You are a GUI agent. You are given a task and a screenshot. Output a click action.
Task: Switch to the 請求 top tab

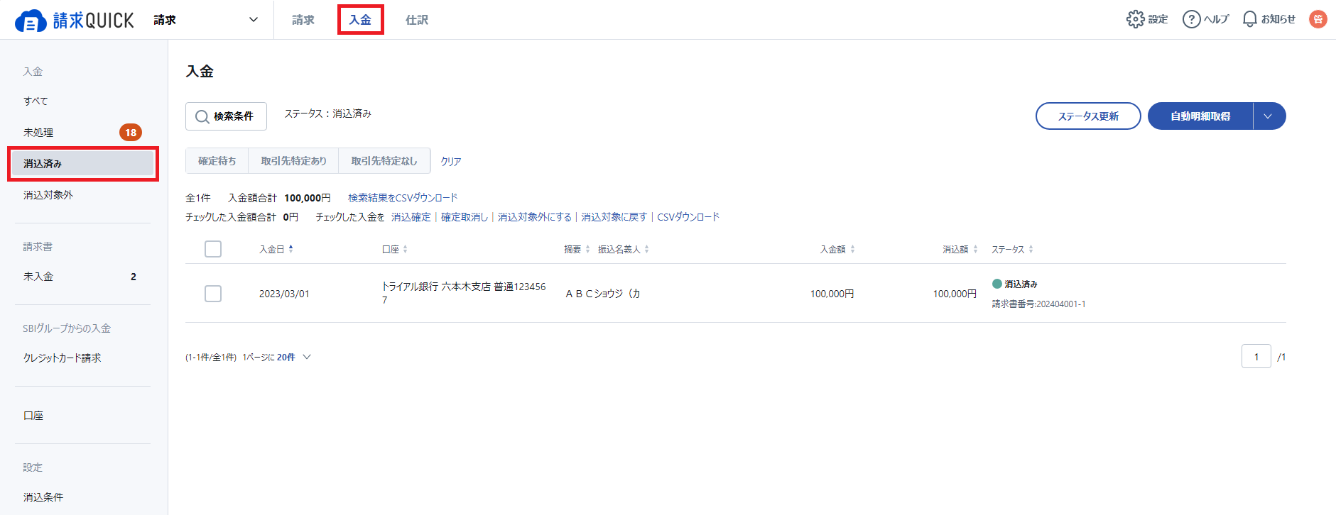coord(303,20)
